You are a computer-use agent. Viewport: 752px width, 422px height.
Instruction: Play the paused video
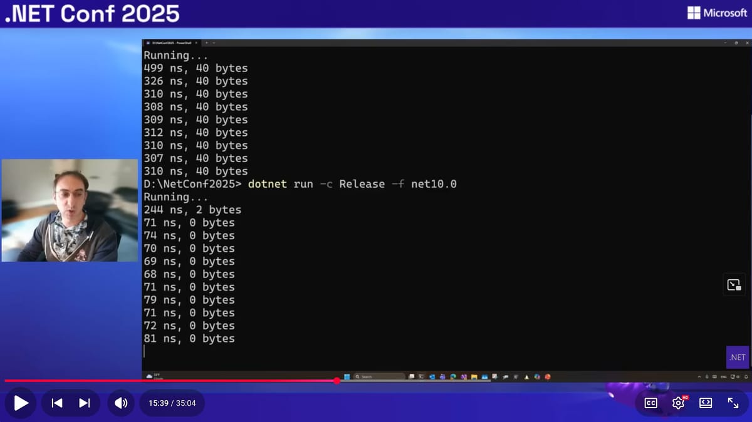coord(21,403)
